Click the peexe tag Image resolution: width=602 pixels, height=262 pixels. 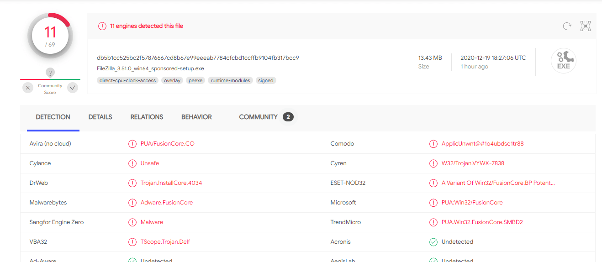[x=195, y=80]
